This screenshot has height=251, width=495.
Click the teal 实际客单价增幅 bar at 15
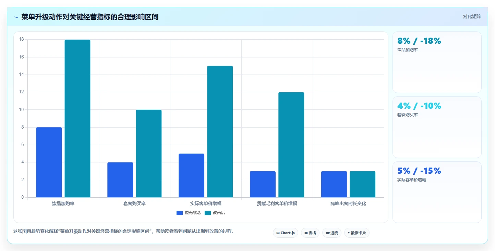pos(220,132)
